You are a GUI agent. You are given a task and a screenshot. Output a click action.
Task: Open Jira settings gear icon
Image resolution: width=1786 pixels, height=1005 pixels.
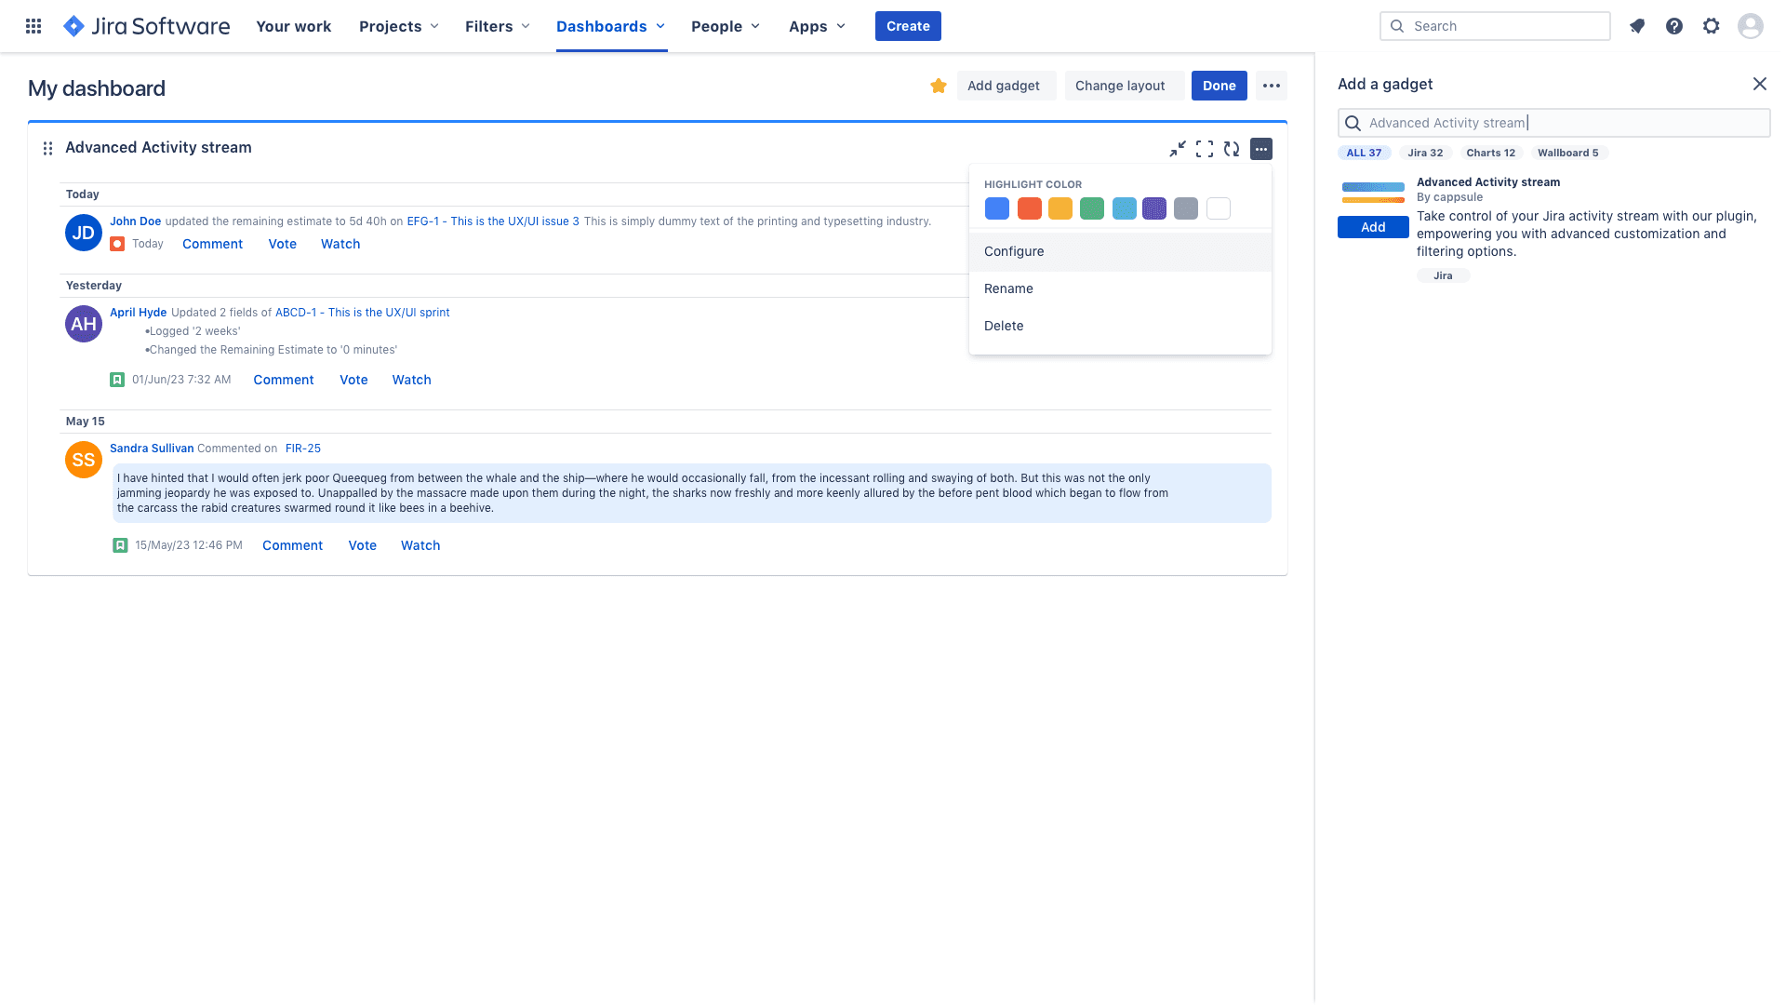coord(1712,26)
